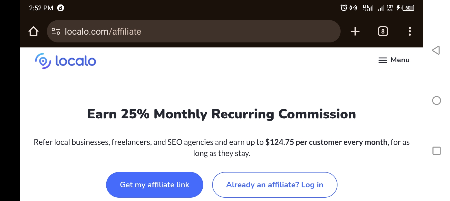Image resolution: width=450 pixels, height=201 pixels.
Task: Tap the B notification icon in status bar
Action: 61,8
